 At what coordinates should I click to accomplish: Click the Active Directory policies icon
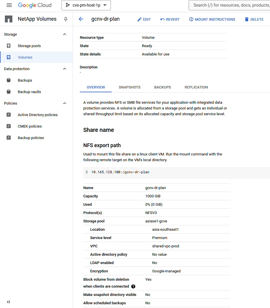pos(9,115)
